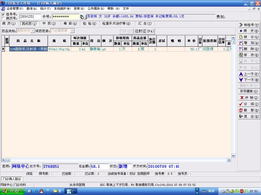The image size is (261, 195).
Task: Switch to the 中药(3) tab
Action: pyautogui.click(x=49, y=24)
